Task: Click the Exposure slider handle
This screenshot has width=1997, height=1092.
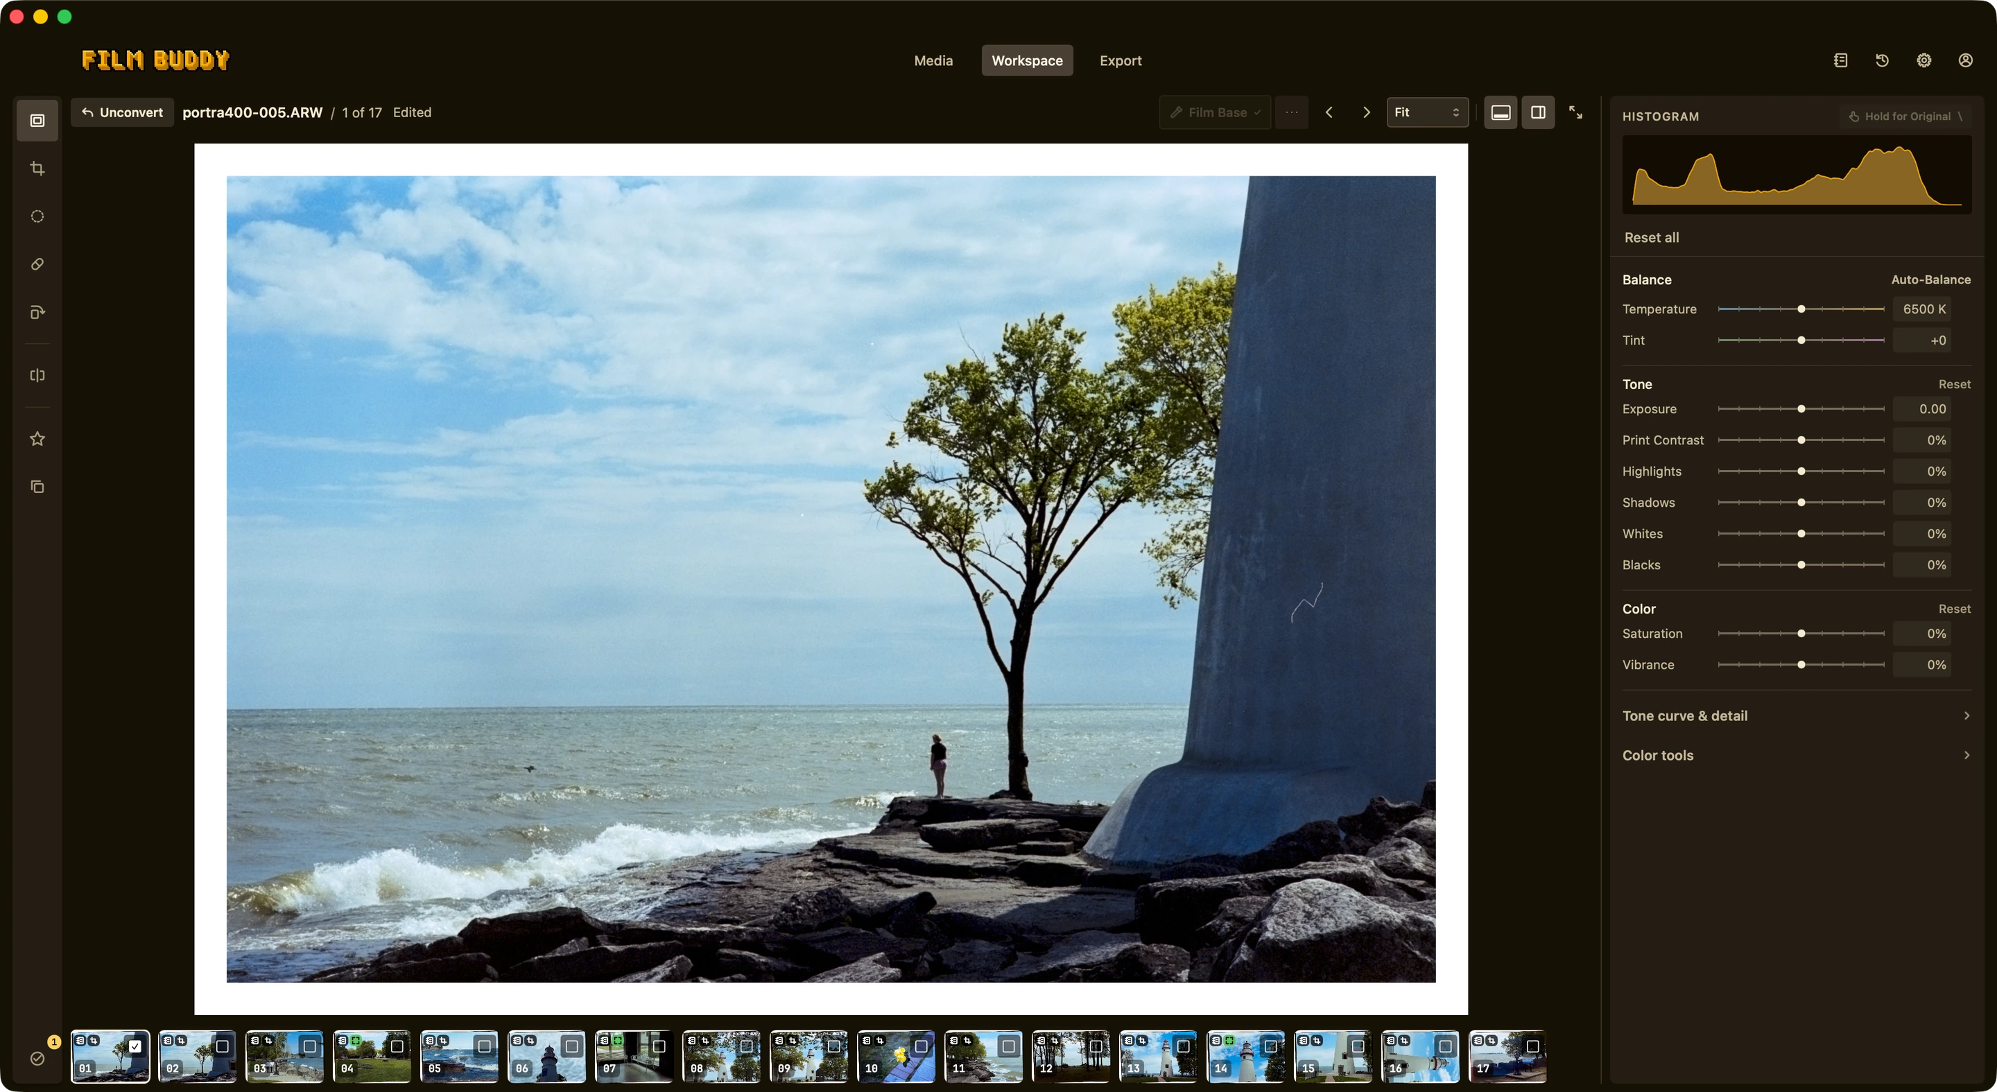Action: (x=1801, y=408)
